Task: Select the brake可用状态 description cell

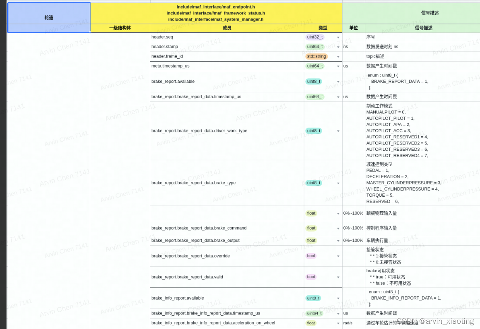Action: (422, 277)
